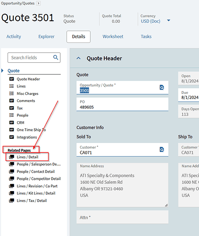Image resolution: width=199 pixels, height=236 pixels.
Task: Click the Quote Header form icon in sidebar
Action: 12,79
